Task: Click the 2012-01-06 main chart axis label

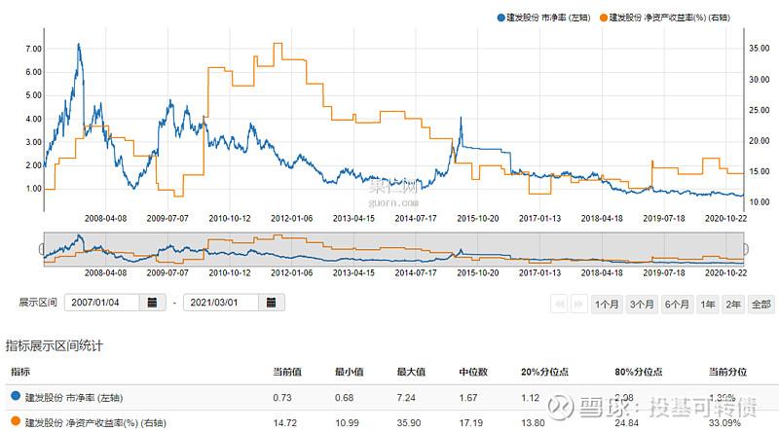Action: coord(291,218)
